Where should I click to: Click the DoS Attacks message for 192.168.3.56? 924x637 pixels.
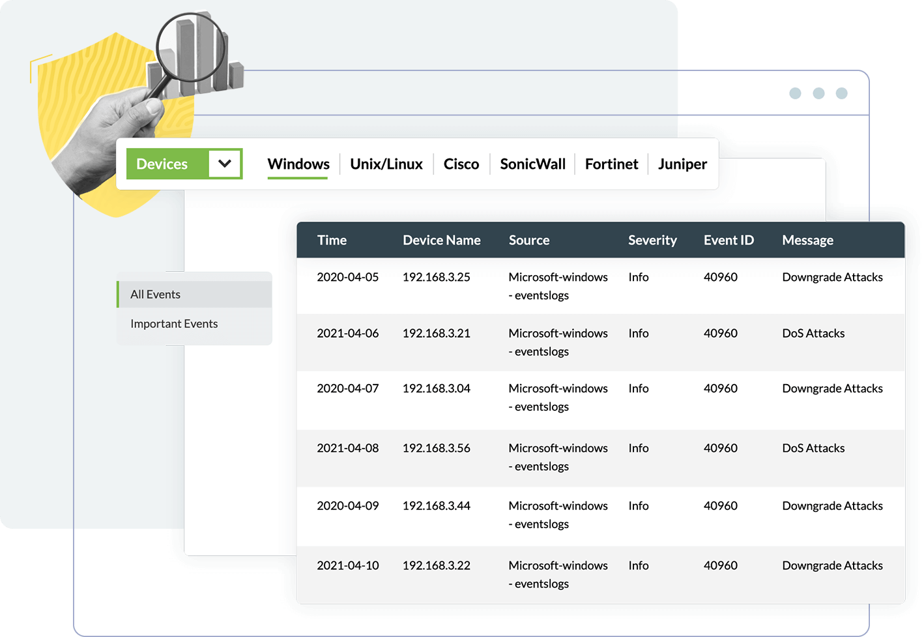coord(813,448)
